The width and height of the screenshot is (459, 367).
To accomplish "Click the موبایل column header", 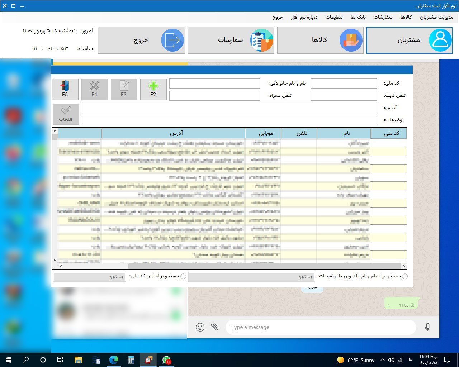I will click(263, 133).
